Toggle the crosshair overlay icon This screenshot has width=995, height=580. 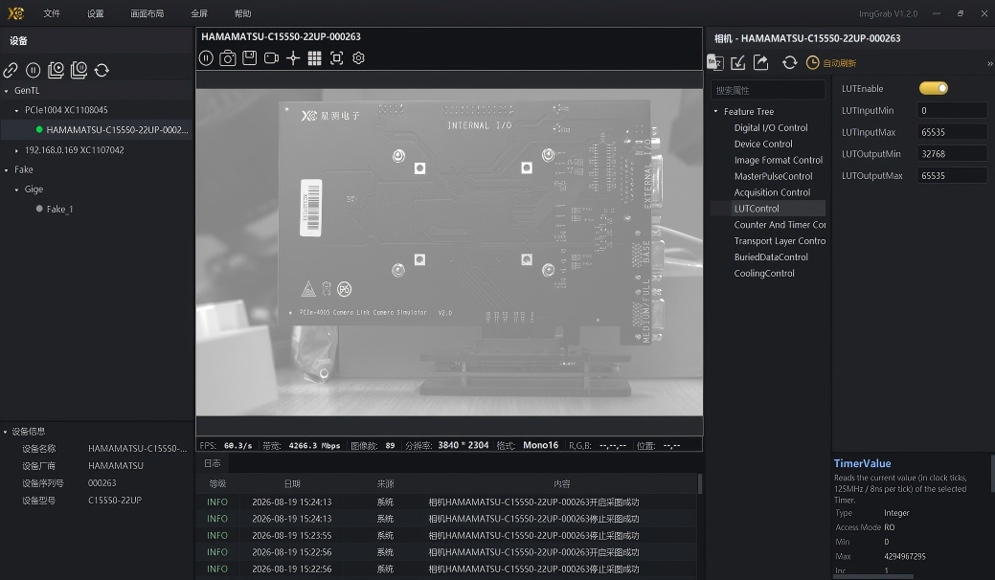pos(292,58)
